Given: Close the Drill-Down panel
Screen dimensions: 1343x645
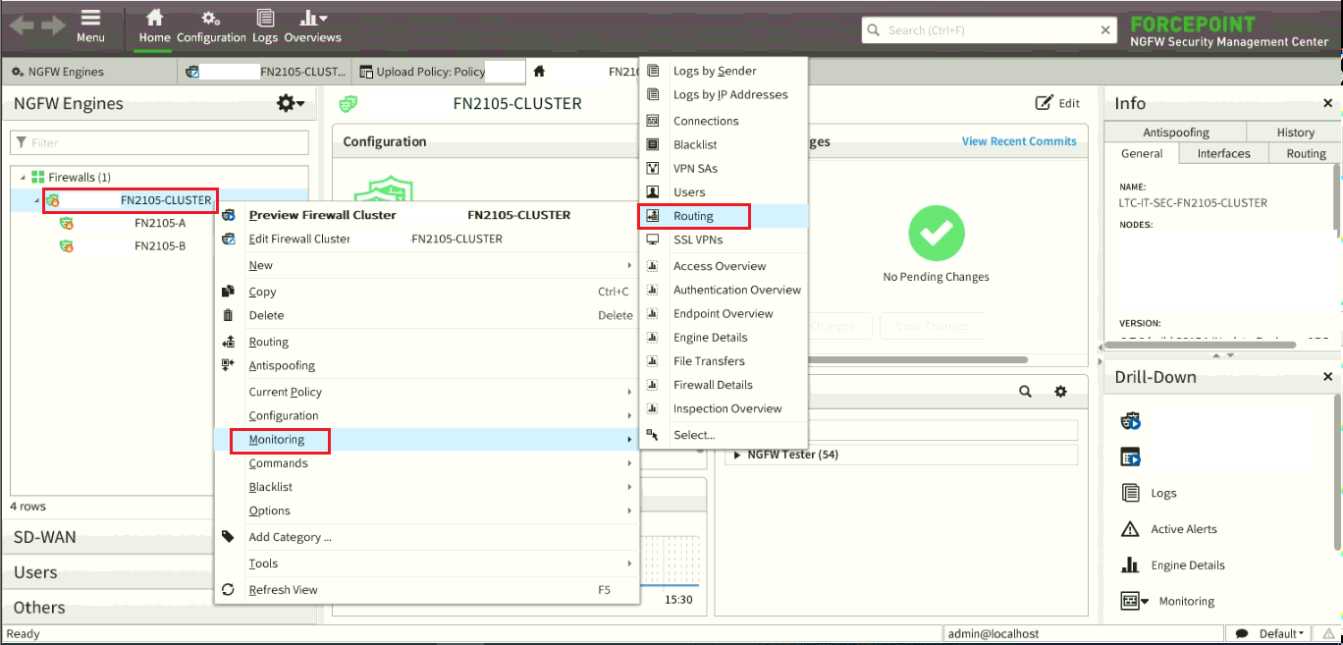Looking at the screenshot, I should click(1327, 377).
